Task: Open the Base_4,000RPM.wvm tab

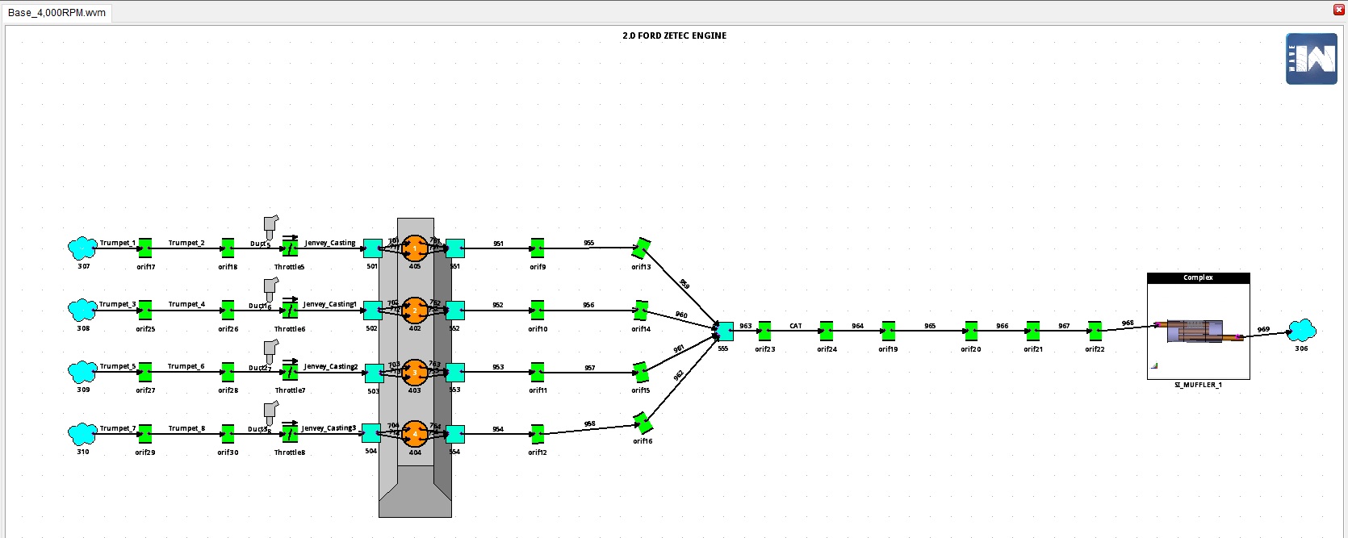Action: [x=57, y=13]
